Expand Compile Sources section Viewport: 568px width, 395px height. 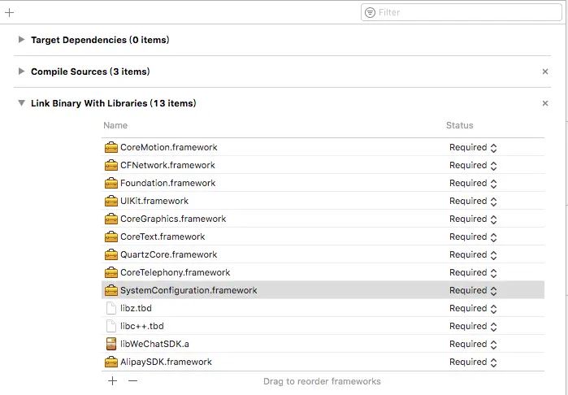coord(21,72)
